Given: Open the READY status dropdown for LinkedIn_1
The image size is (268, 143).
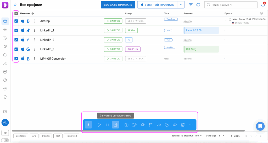Looking at the screenshot, I should tap(131, 30).
